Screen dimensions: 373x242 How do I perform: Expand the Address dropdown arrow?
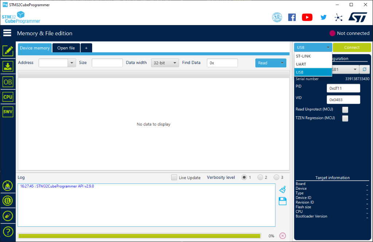tap(72, 63)
